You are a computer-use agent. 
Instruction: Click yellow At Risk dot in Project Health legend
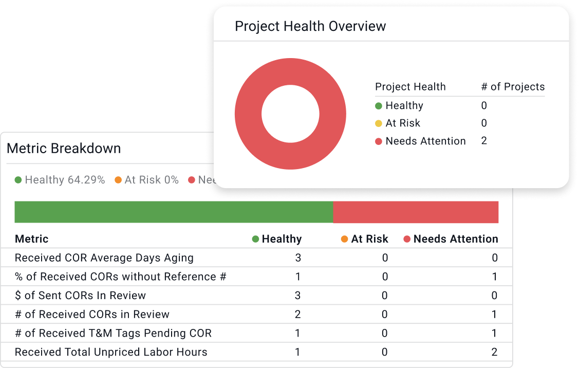pos(379,123)
